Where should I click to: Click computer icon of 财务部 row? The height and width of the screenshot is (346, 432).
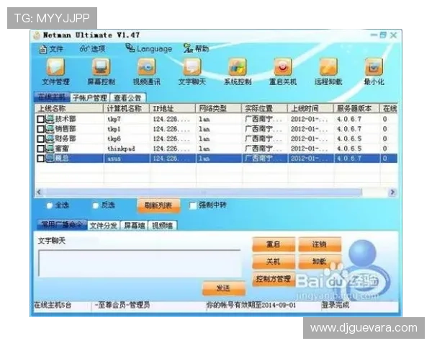pos(50,138)
